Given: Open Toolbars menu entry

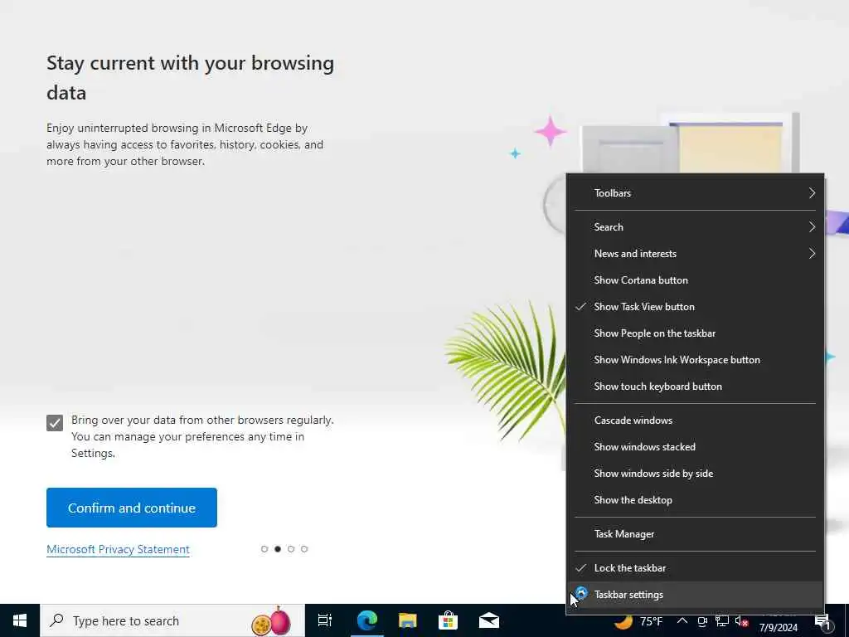Looking at the screenshot, I should click(696, 192).
